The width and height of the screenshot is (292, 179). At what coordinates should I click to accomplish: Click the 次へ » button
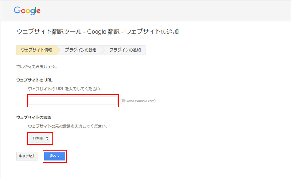55,156
